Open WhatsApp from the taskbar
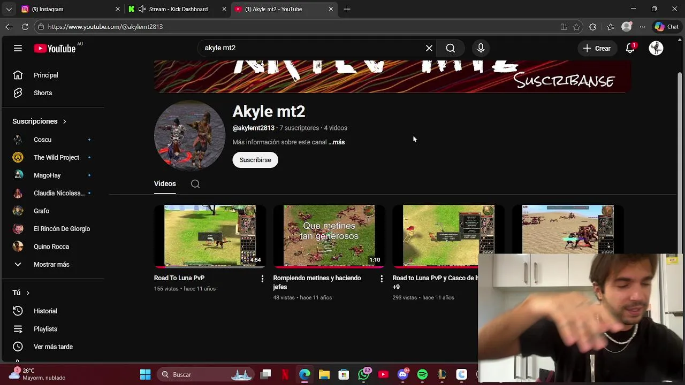Image resolution: width=685 pixels, height=385 pixels. click(x=364, y=374)
